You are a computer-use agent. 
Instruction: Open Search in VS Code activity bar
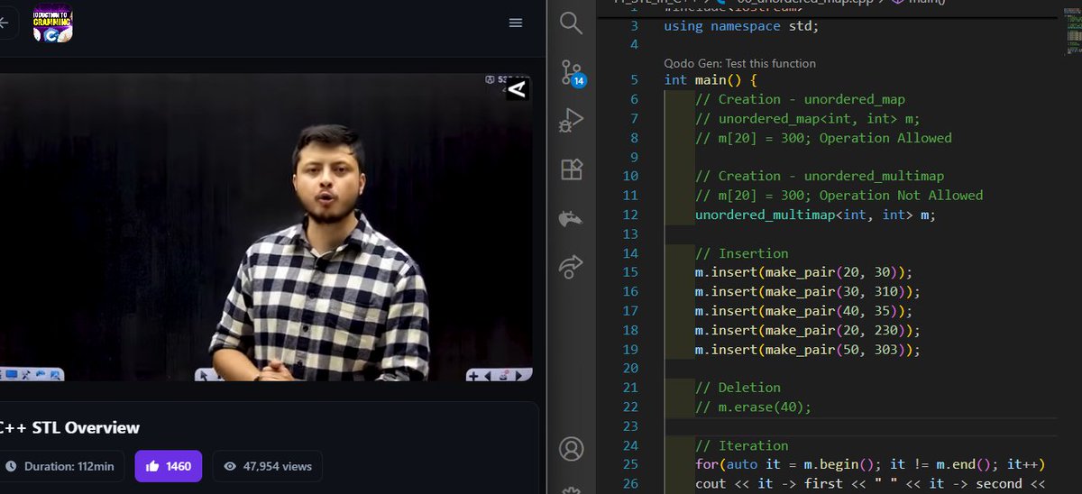click(572, 23)
